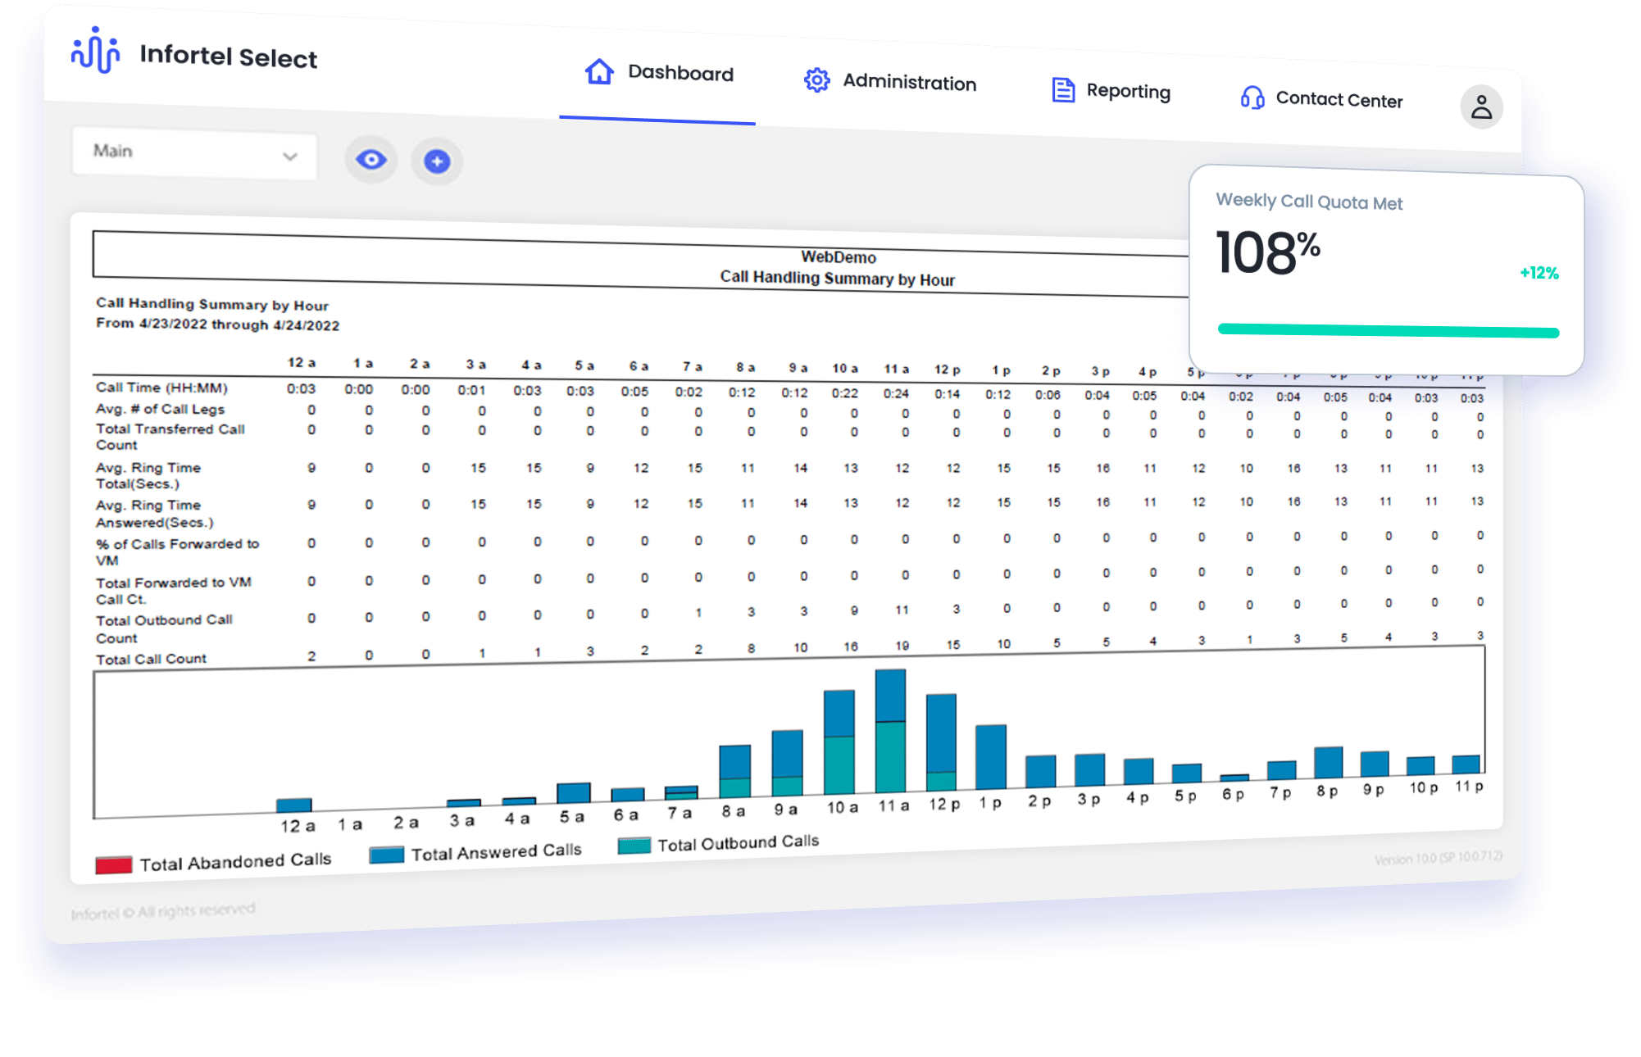
Task: Open Administration via the gear icon
Action: [816, 81]
